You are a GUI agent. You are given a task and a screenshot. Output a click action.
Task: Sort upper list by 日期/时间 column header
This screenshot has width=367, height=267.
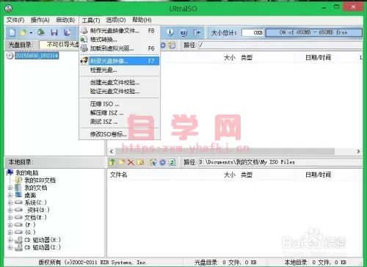(318, 57)
